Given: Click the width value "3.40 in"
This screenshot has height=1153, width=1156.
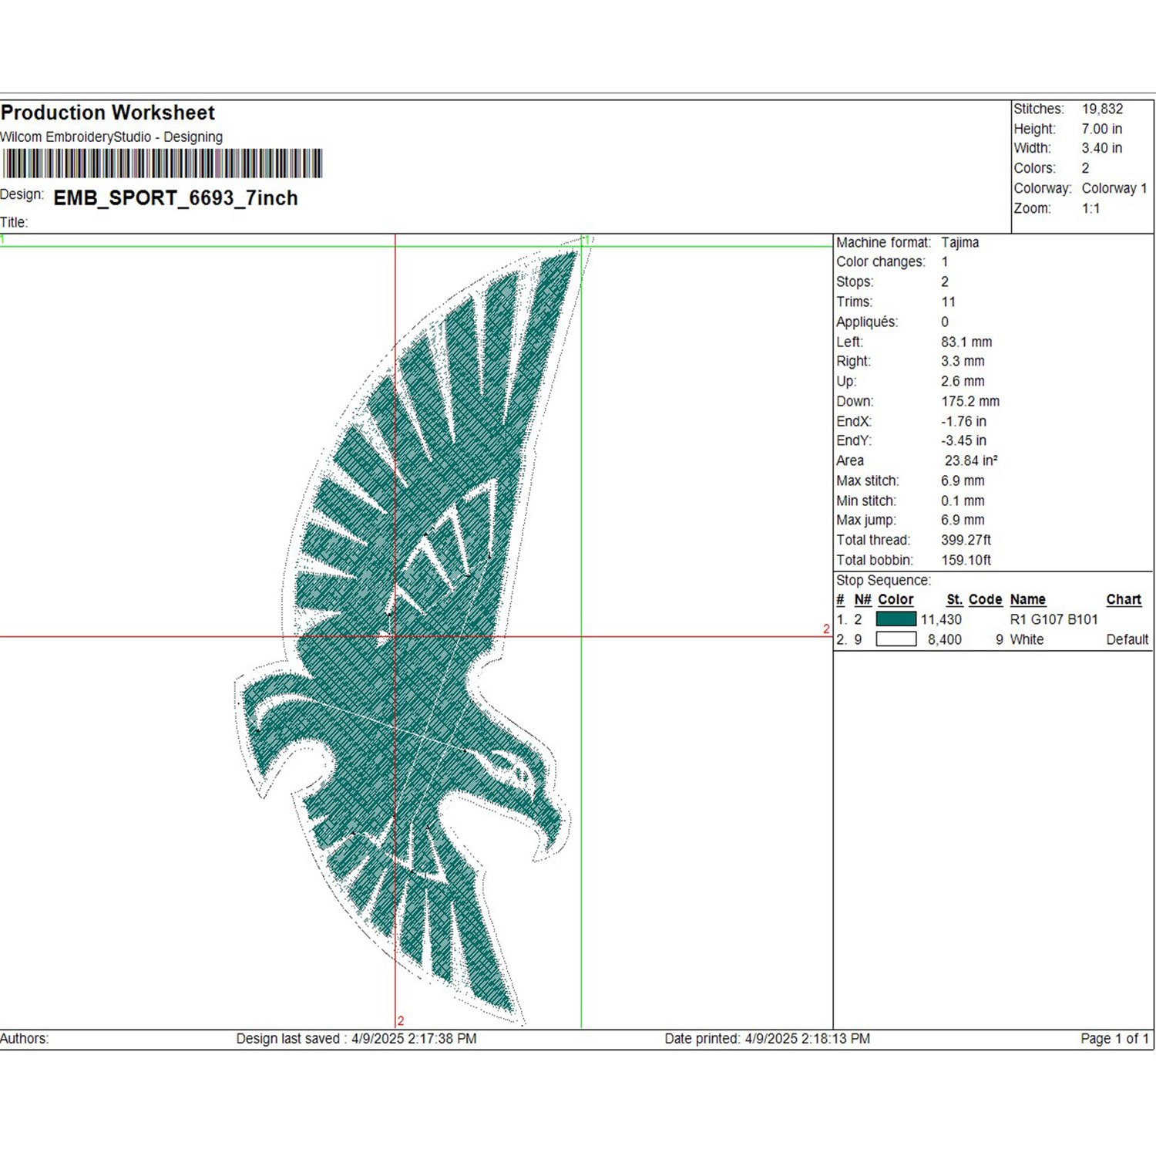Looking at the screenshot, I should coord(1101,148).
